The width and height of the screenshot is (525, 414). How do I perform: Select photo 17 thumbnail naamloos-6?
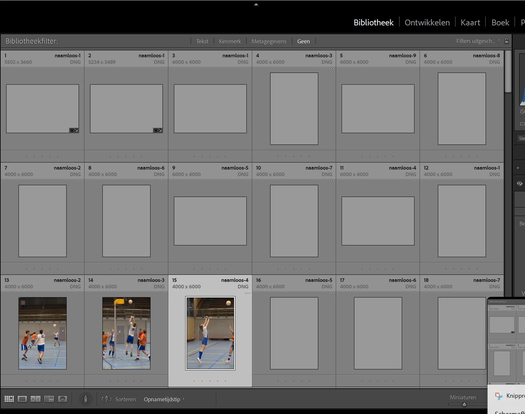click(x=378, y=333)
